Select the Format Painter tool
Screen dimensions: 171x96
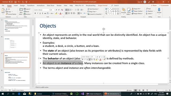[11, 14]
